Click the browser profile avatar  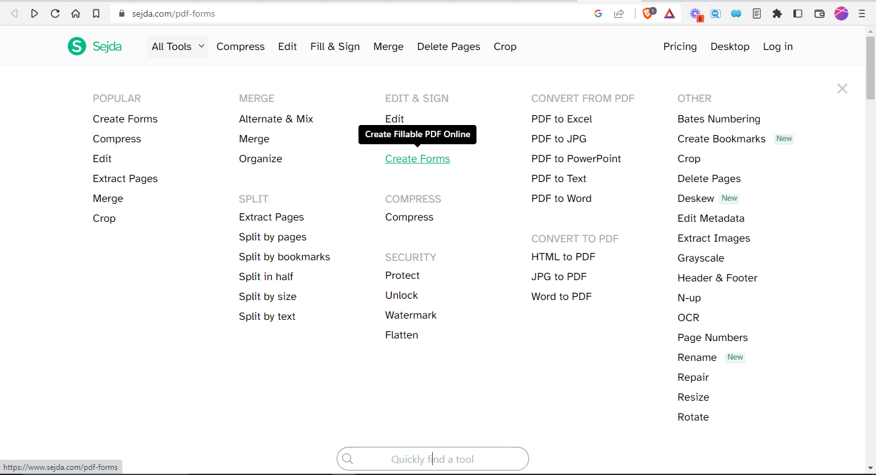coord(841,13)
